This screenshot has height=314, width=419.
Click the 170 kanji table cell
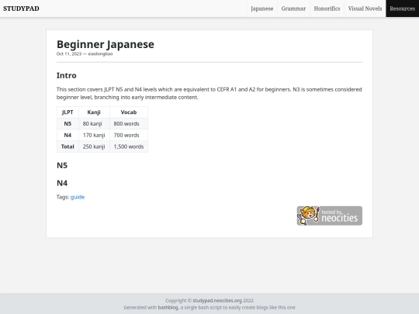pyautogui.click(x=94, y=135)
